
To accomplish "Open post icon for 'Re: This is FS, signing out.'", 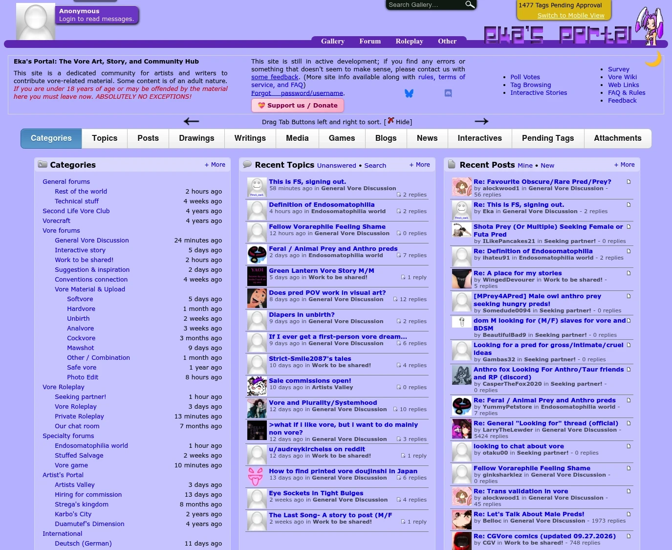I will tap(629, 205).
